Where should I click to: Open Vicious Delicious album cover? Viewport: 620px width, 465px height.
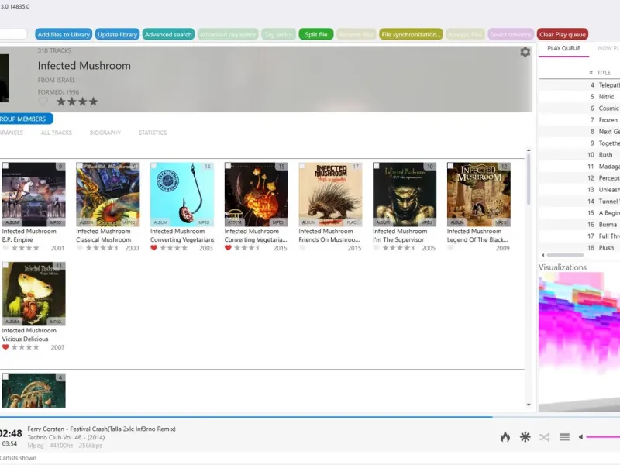click(33, 294)
